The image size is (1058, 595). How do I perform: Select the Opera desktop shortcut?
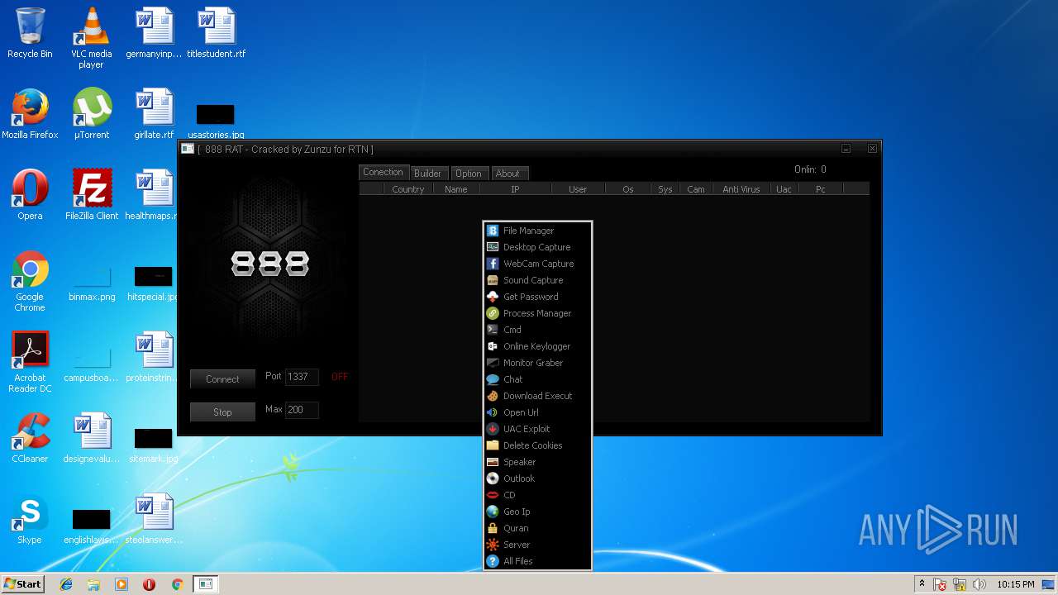pos(30,195)
